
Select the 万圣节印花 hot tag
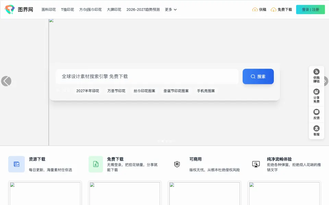(116, 91)
